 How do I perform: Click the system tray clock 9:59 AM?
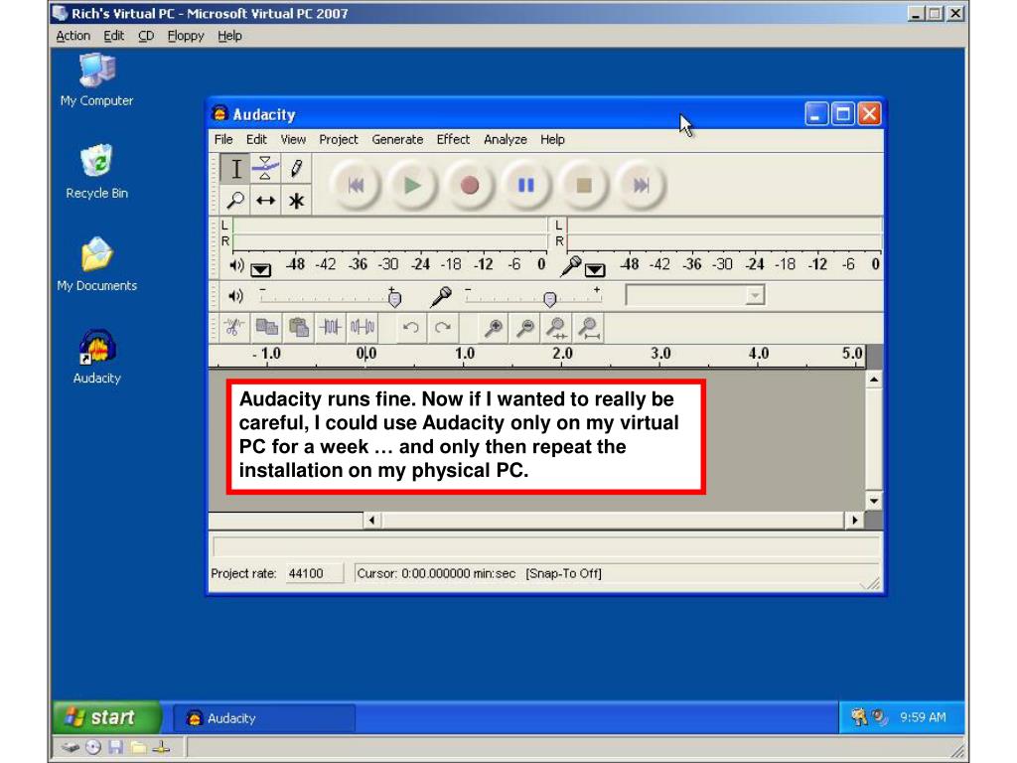coord(923,717)
